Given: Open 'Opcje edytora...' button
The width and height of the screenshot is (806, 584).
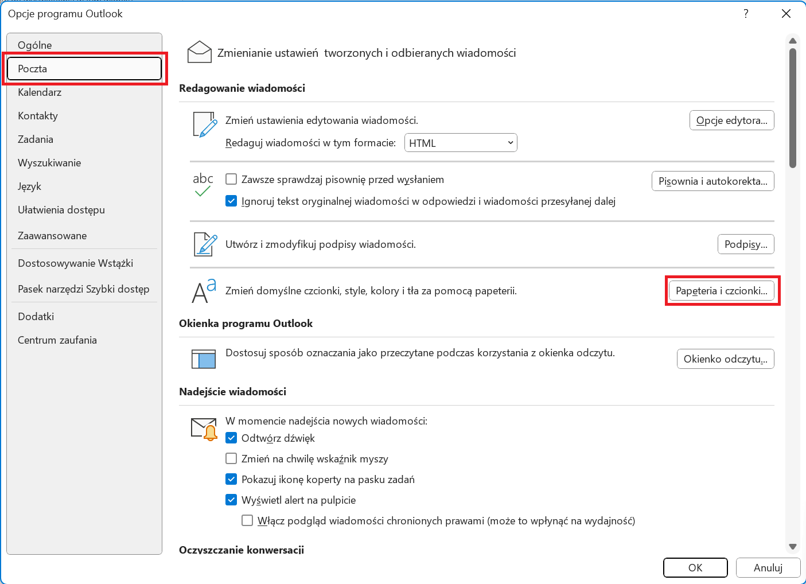Looking at the screenshot, I should coord(731,120).
